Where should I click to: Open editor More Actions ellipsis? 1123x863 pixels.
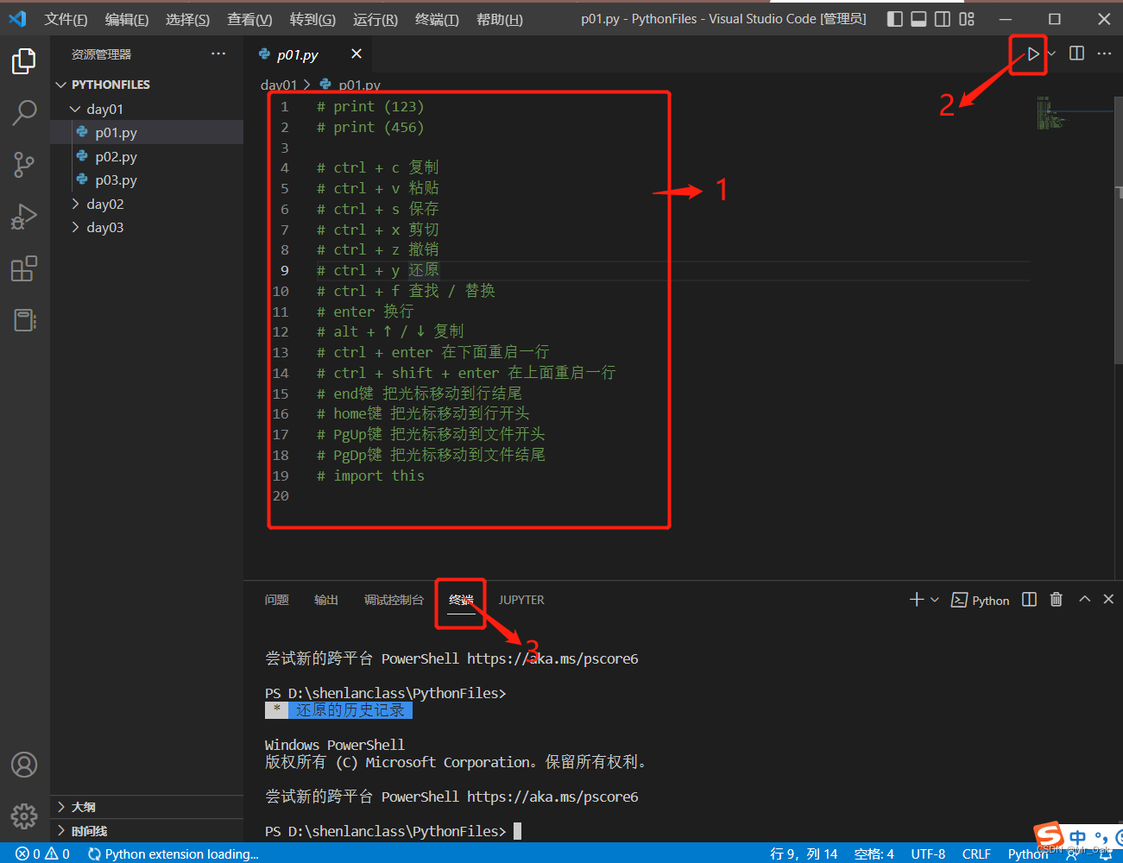[x=1104, y=54]
